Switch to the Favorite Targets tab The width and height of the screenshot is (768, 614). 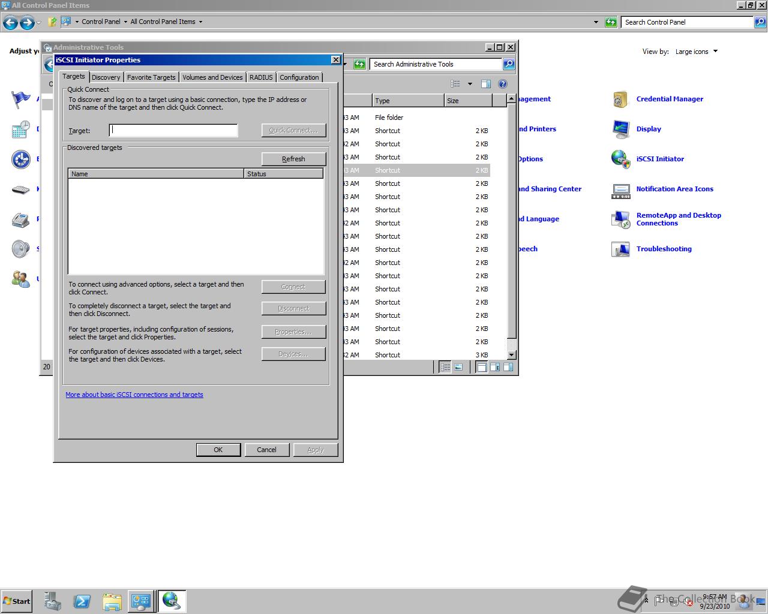151,77
